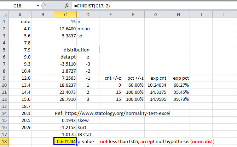The height and width of the screenshot is (147, 237).
Task: Select column E header
Action: [111, 14]
